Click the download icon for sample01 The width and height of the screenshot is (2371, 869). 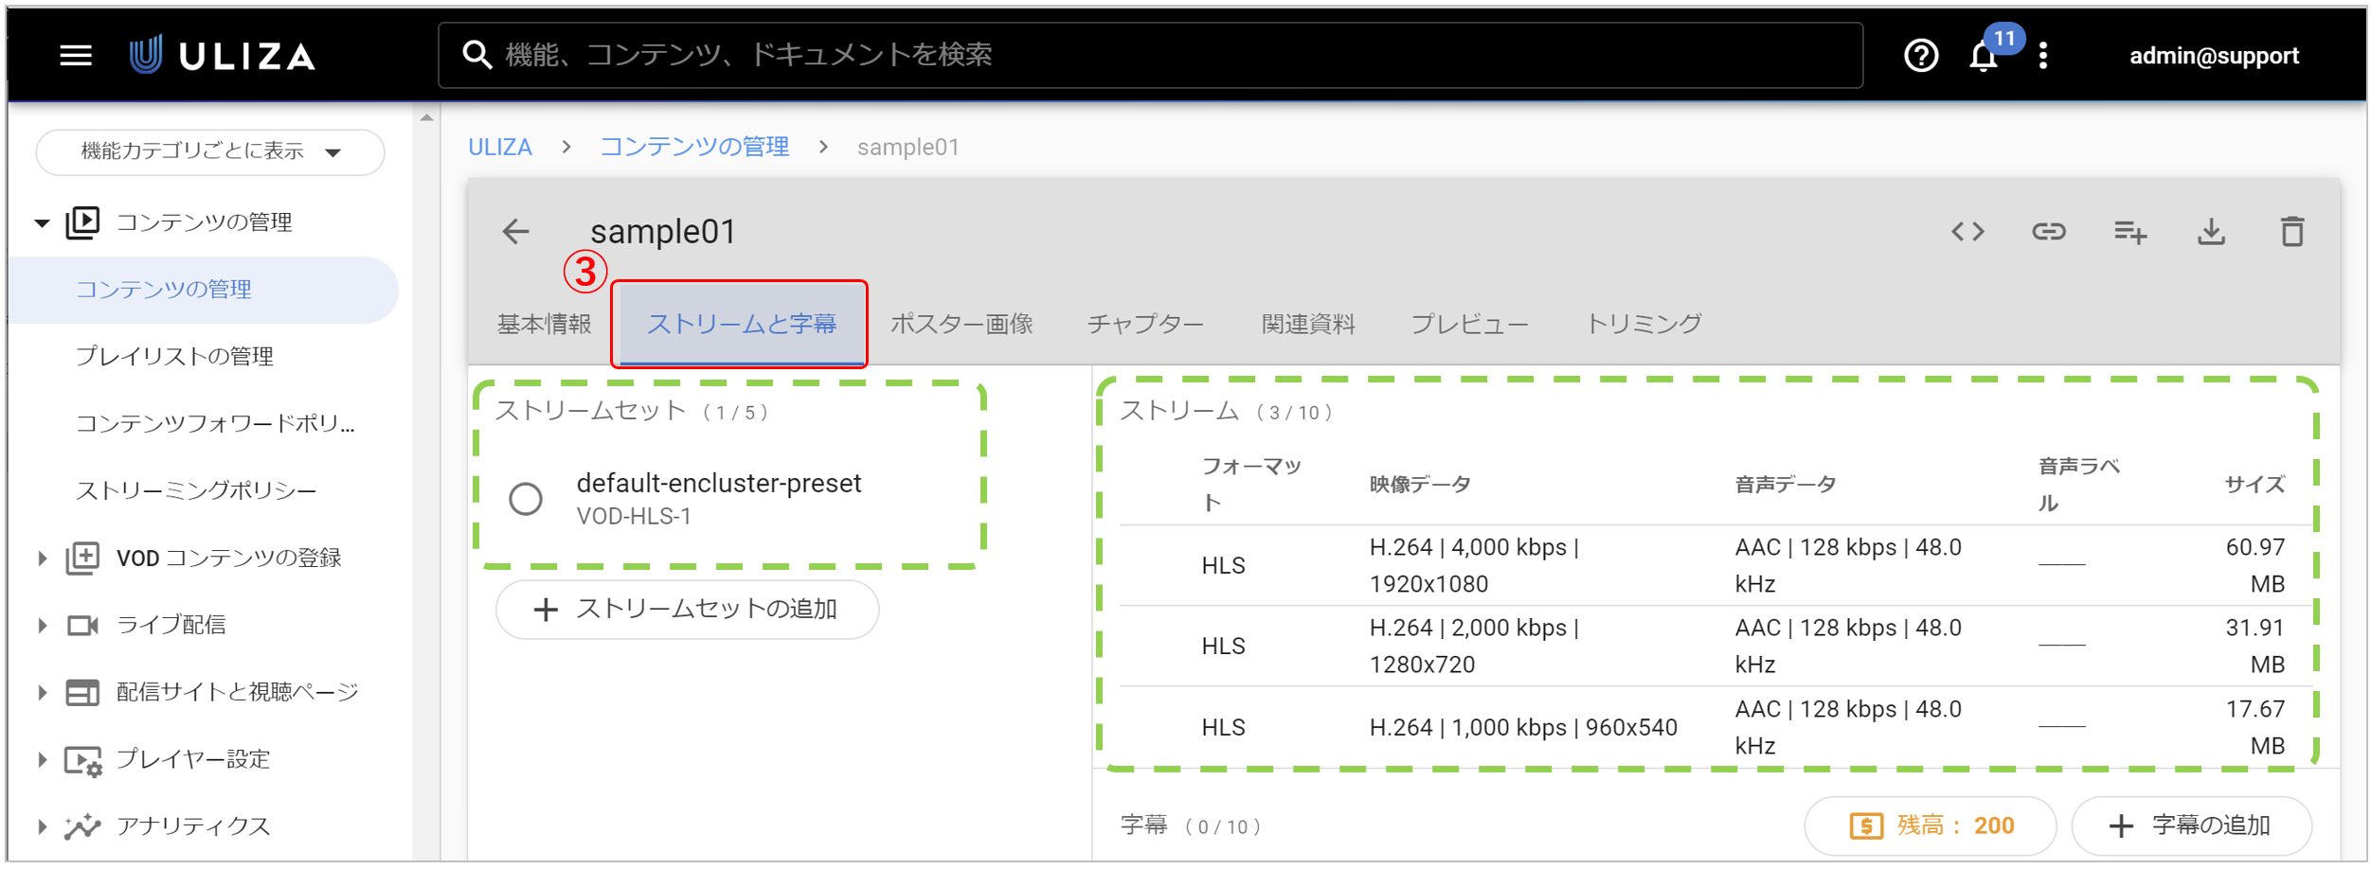pyautogui.click(x=2211, y=232)
